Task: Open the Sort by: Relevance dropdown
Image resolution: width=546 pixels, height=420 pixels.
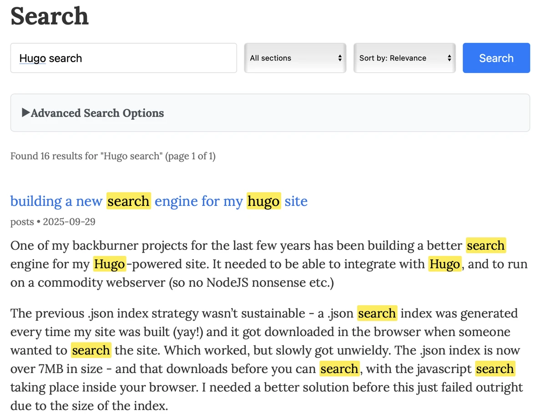Action: (x=404, y=58)
